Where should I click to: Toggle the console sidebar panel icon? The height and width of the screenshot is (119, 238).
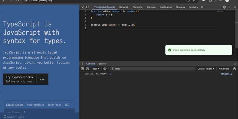[82, 69]
